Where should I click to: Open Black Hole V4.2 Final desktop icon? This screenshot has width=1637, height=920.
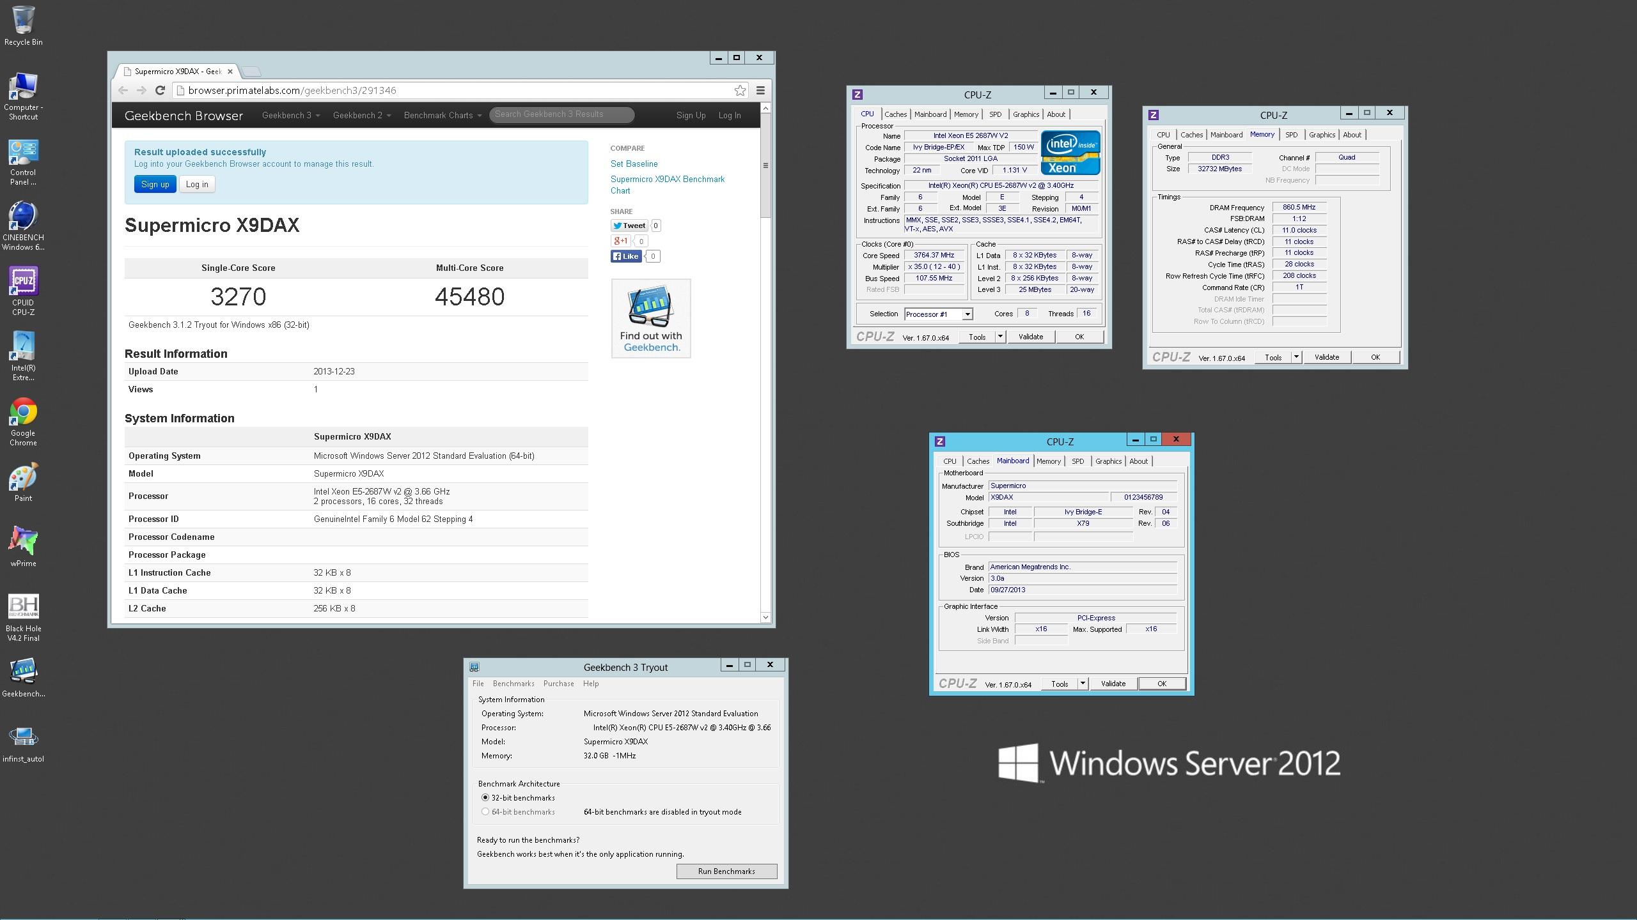click(23, 617)
